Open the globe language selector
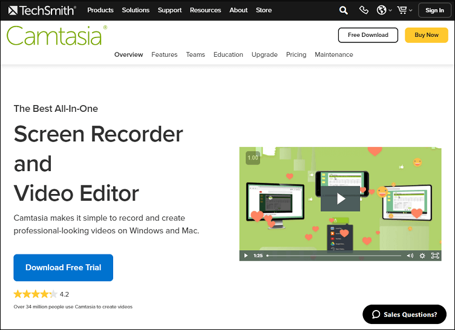The image size is (455, 330). (x=384, y=10)
